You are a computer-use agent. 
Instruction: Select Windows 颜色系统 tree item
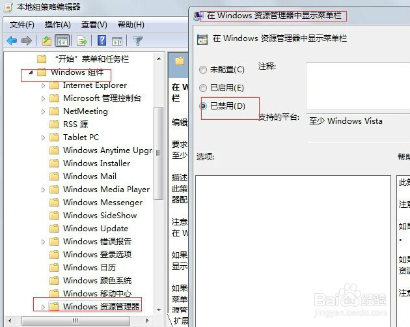[97, 281]
